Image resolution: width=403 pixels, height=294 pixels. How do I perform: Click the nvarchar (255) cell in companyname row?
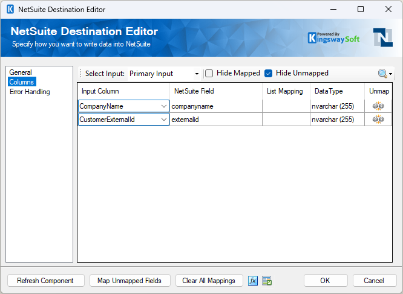coord(337,106)
